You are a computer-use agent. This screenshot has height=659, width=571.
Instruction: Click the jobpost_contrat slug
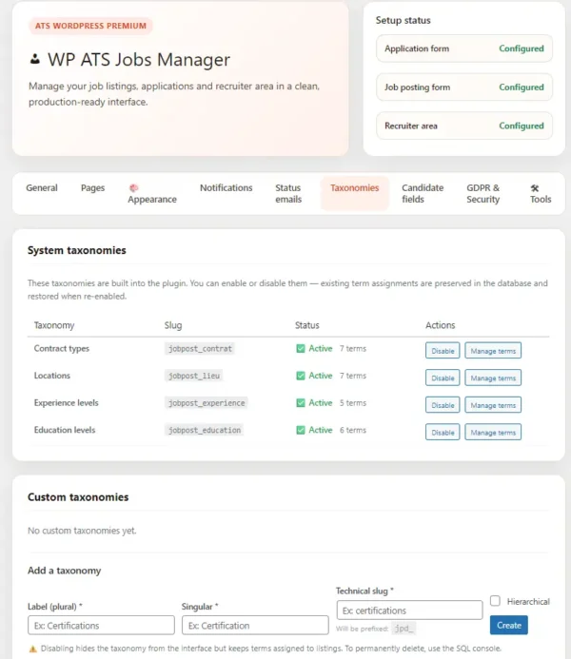[200, 348]
